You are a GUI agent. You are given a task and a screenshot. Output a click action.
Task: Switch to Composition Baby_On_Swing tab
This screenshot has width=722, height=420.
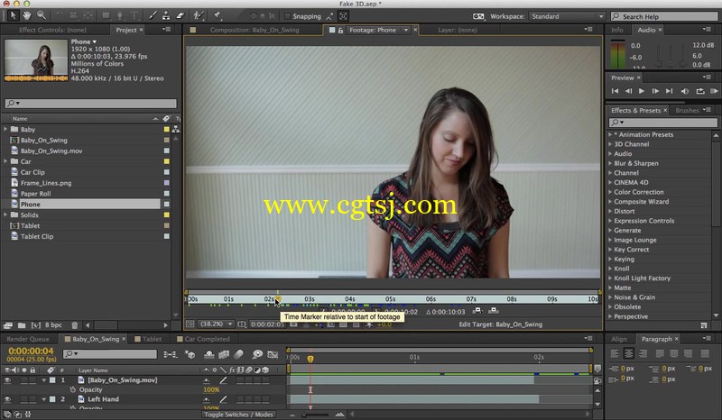(x=255, y=30)
